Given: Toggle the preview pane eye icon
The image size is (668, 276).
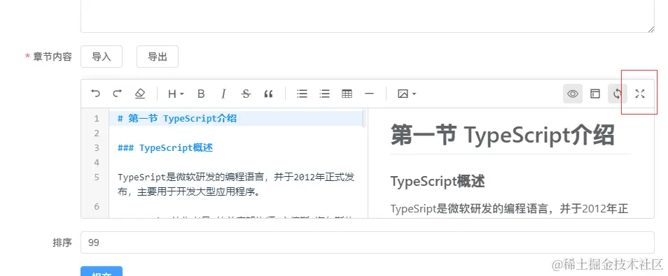Looking at the screenshot, I should (573, 94).
